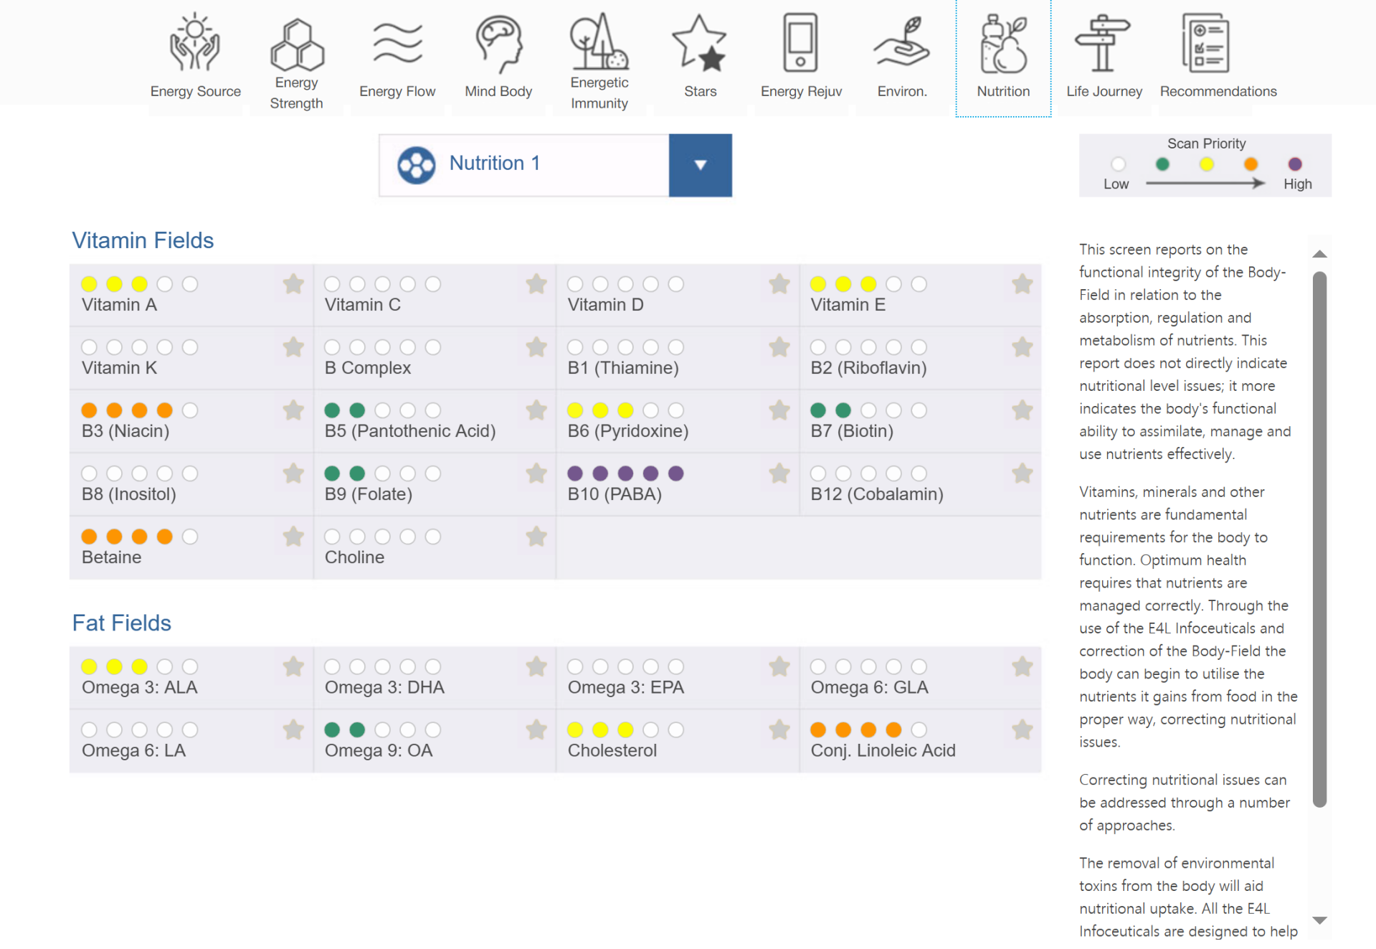
Task: Open the Energy Rejuv device icon
Action: pos(800,42)
